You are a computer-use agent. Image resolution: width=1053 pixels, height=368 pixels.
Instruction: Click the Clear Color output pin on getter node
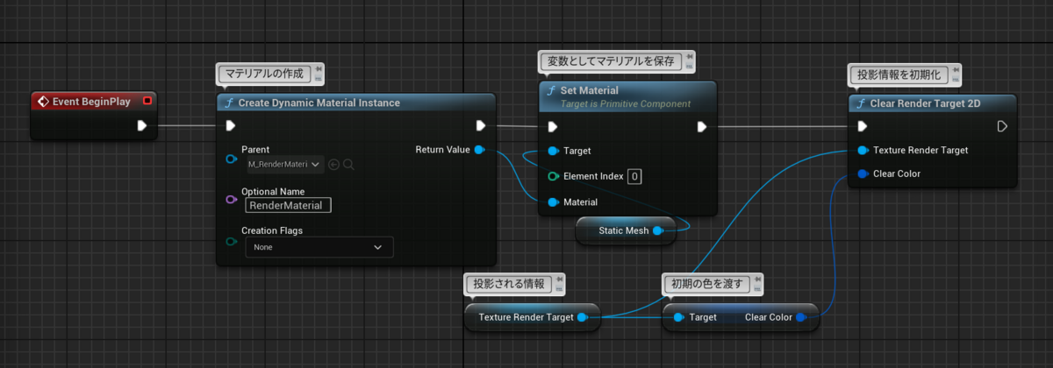tap(801, 317)
